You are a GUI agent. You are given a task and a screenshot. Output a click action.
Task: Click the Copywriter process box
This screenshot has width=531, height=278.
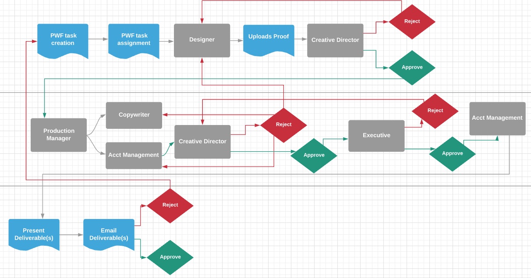[134, 115]
